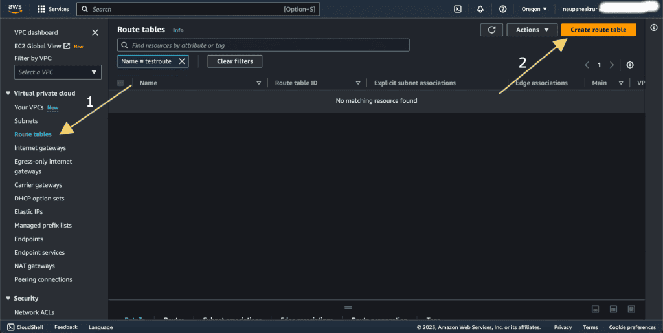This screenshot has height=333, width=663.
Task: Sort by the Name column arrow
Action: 259,83
